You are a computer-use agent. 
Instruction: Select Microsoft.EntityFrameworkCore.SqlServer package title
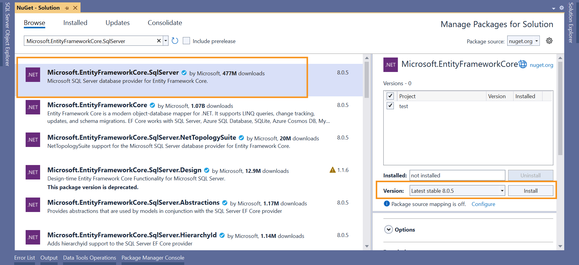(x=113, y=72)
